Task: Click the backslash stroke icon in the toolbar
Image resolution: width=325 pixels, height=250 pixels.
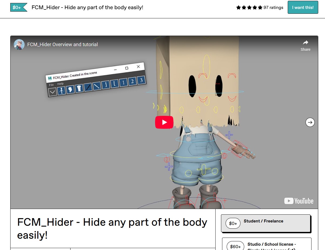Action: pos(96,85)
